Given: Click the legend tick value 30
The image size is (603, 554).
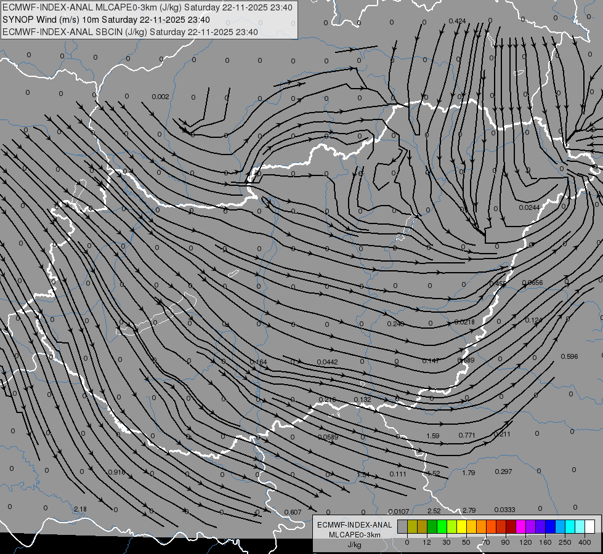Looking at the screenshot, I should point(447,542).
